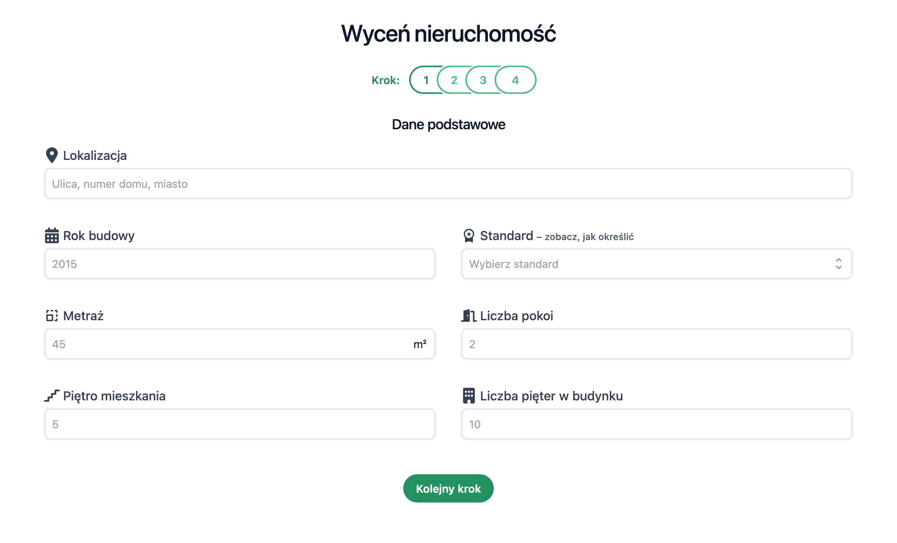Screen dimensions: 897x543
Task: Click the building icon beside Liczba pięter w budynku
Action: (468, 395)
